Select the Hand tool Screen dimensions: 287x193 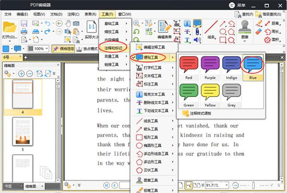pyautogui.click(x=68, y=23)
